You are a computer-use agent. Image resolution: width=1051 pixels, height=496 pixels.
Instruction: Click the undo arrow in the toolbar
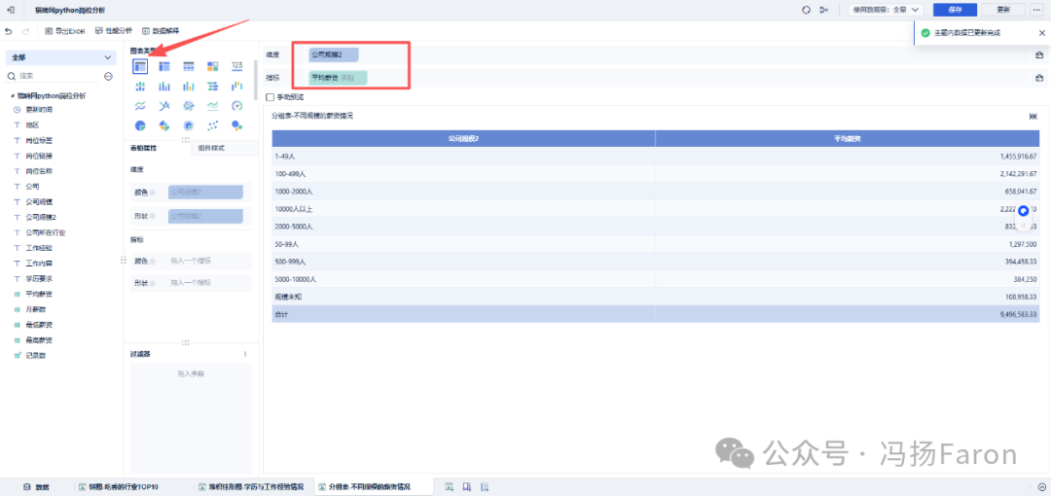[9, 31]
